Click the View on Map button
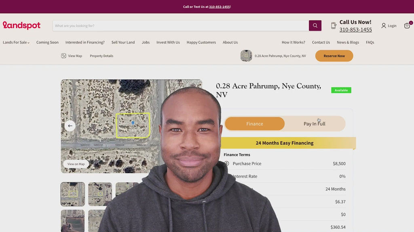414x232 pixels. click(76, 164)
